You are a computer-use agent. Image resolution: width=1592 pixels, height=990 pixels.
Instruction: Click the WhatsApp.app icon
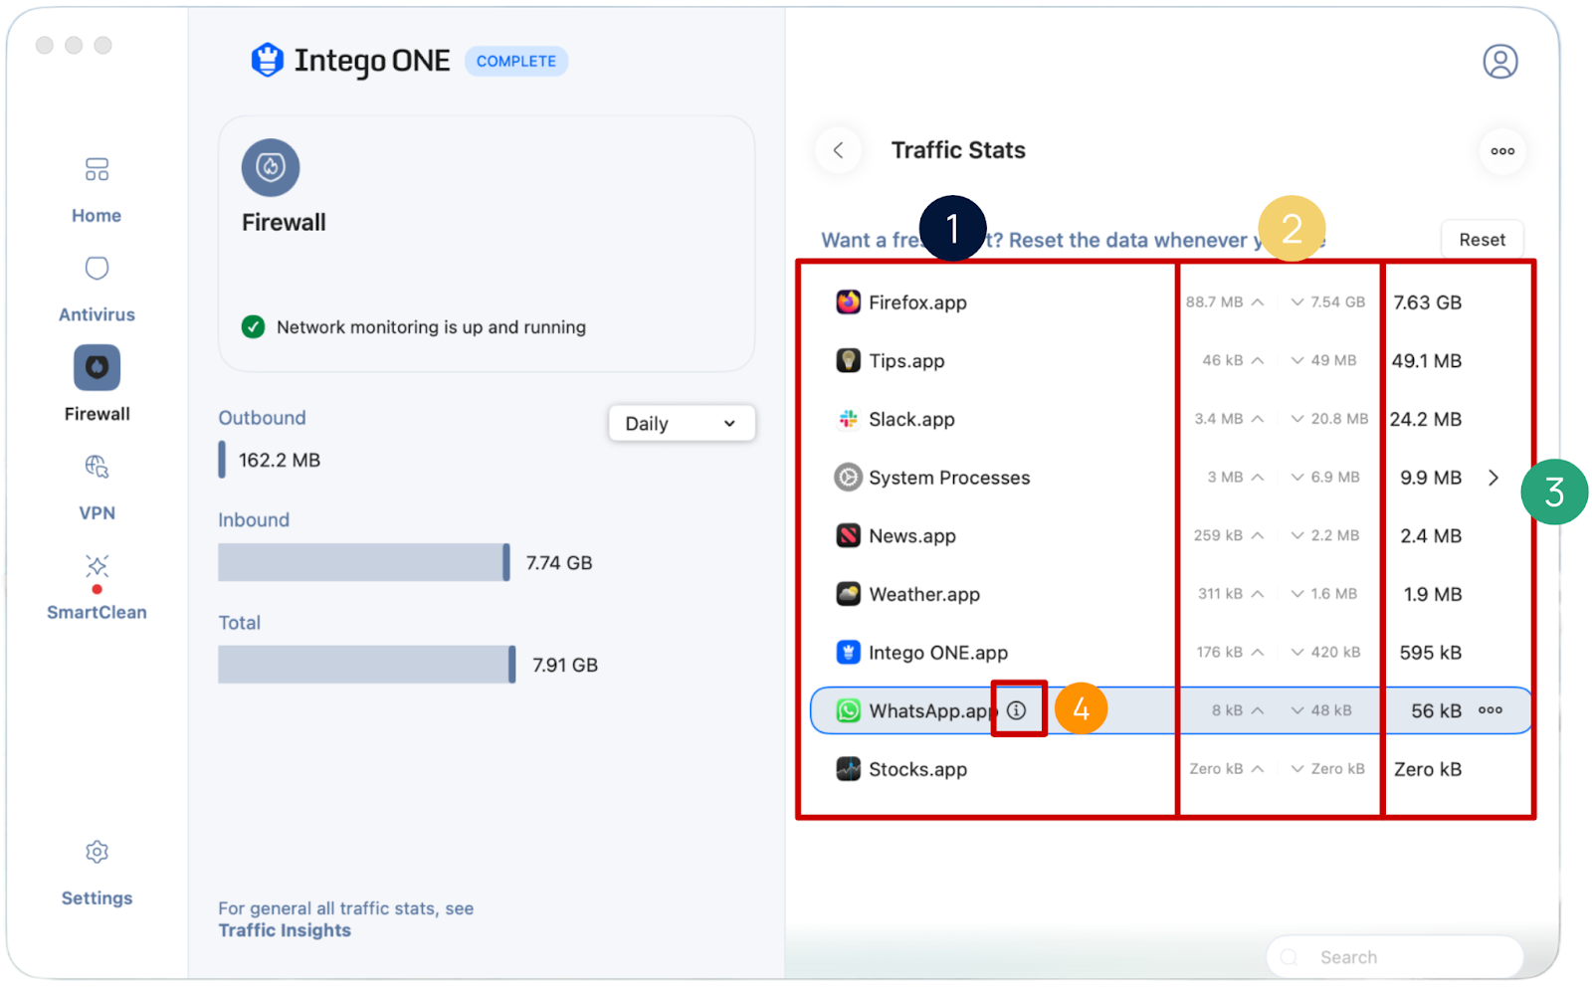coord(848,710)
